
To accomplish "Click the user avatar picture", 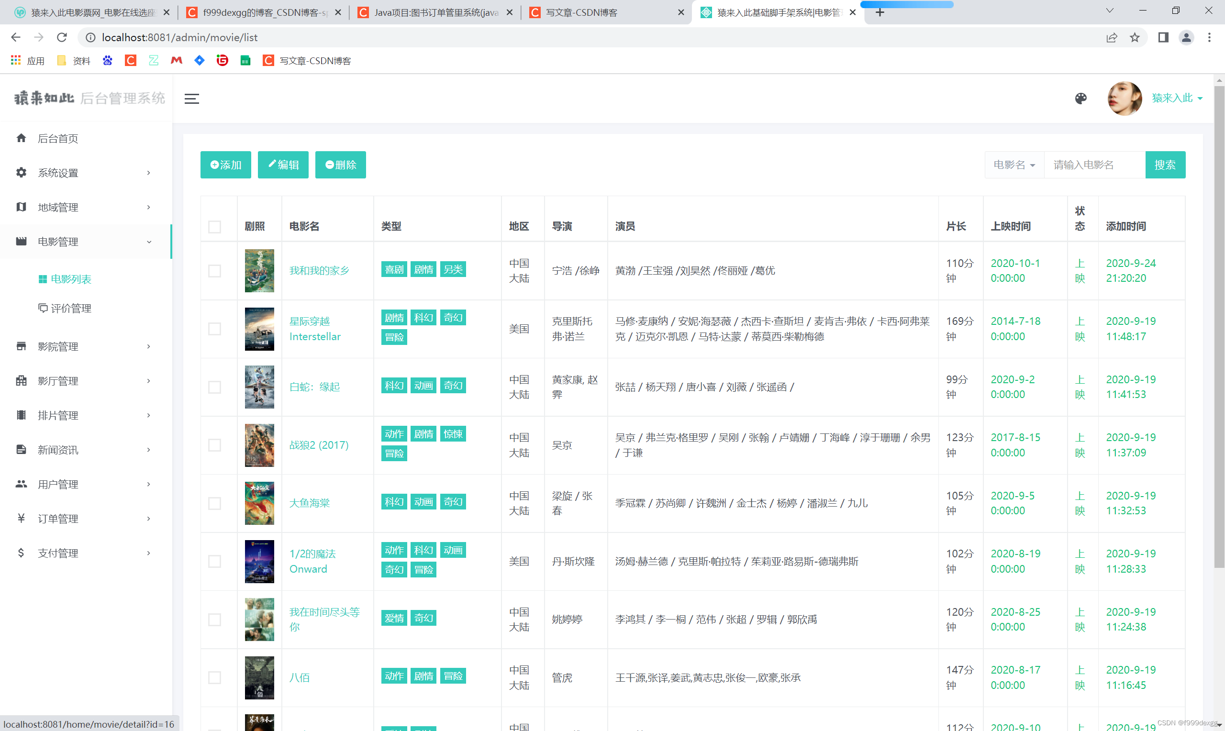I will pos(1124,99).
